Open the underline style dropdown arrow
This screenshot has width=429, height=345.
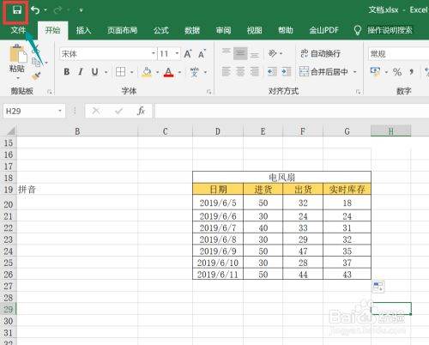click(106, 72)
